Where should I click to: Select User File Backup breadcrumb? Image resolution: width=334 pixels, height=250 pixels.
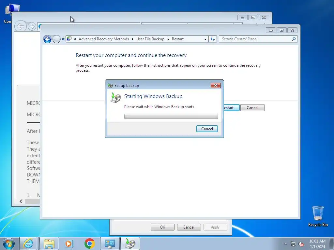point(150,39)
